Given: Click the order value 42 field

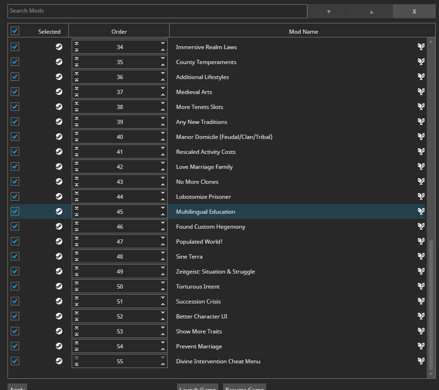Looking at the screenshot, I should [119, 166].
